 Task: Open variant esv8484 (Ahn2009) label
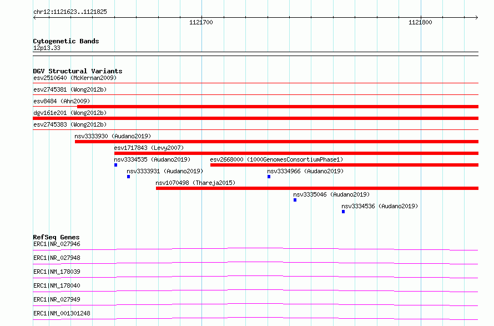62,101
